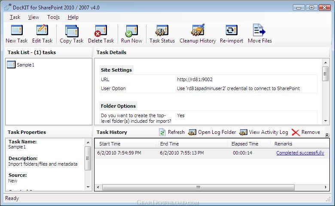Open the Completed successfully link

pos(300,153)
